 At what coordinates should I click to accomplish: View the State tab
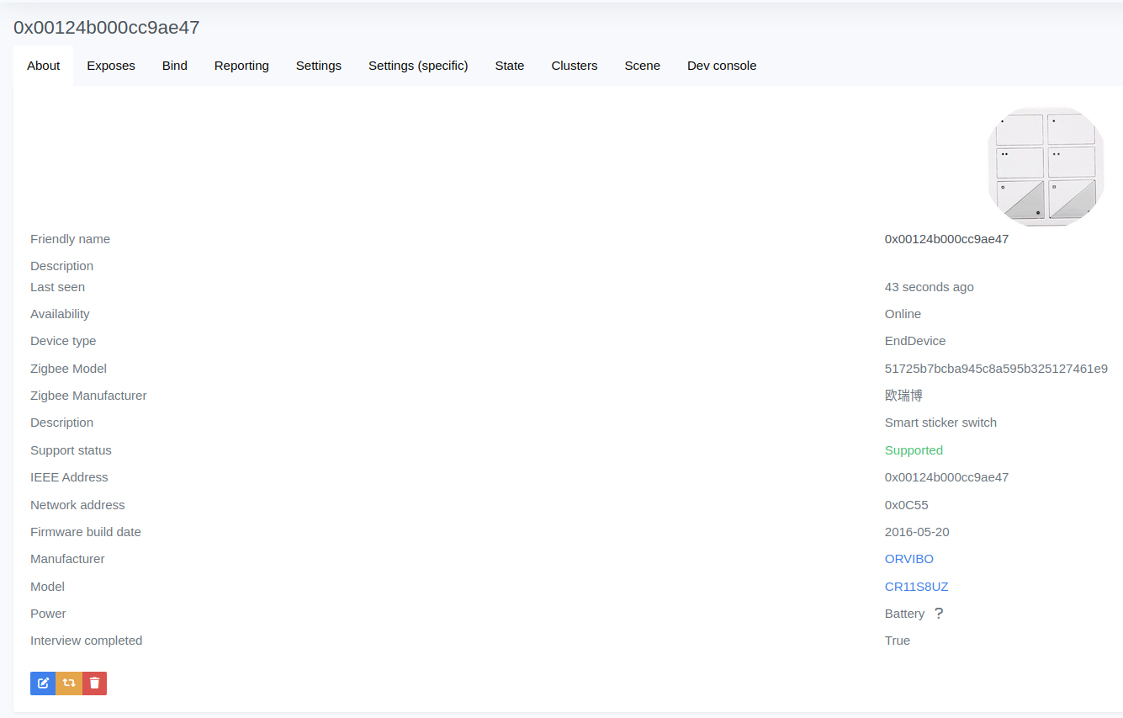point(509,65)
